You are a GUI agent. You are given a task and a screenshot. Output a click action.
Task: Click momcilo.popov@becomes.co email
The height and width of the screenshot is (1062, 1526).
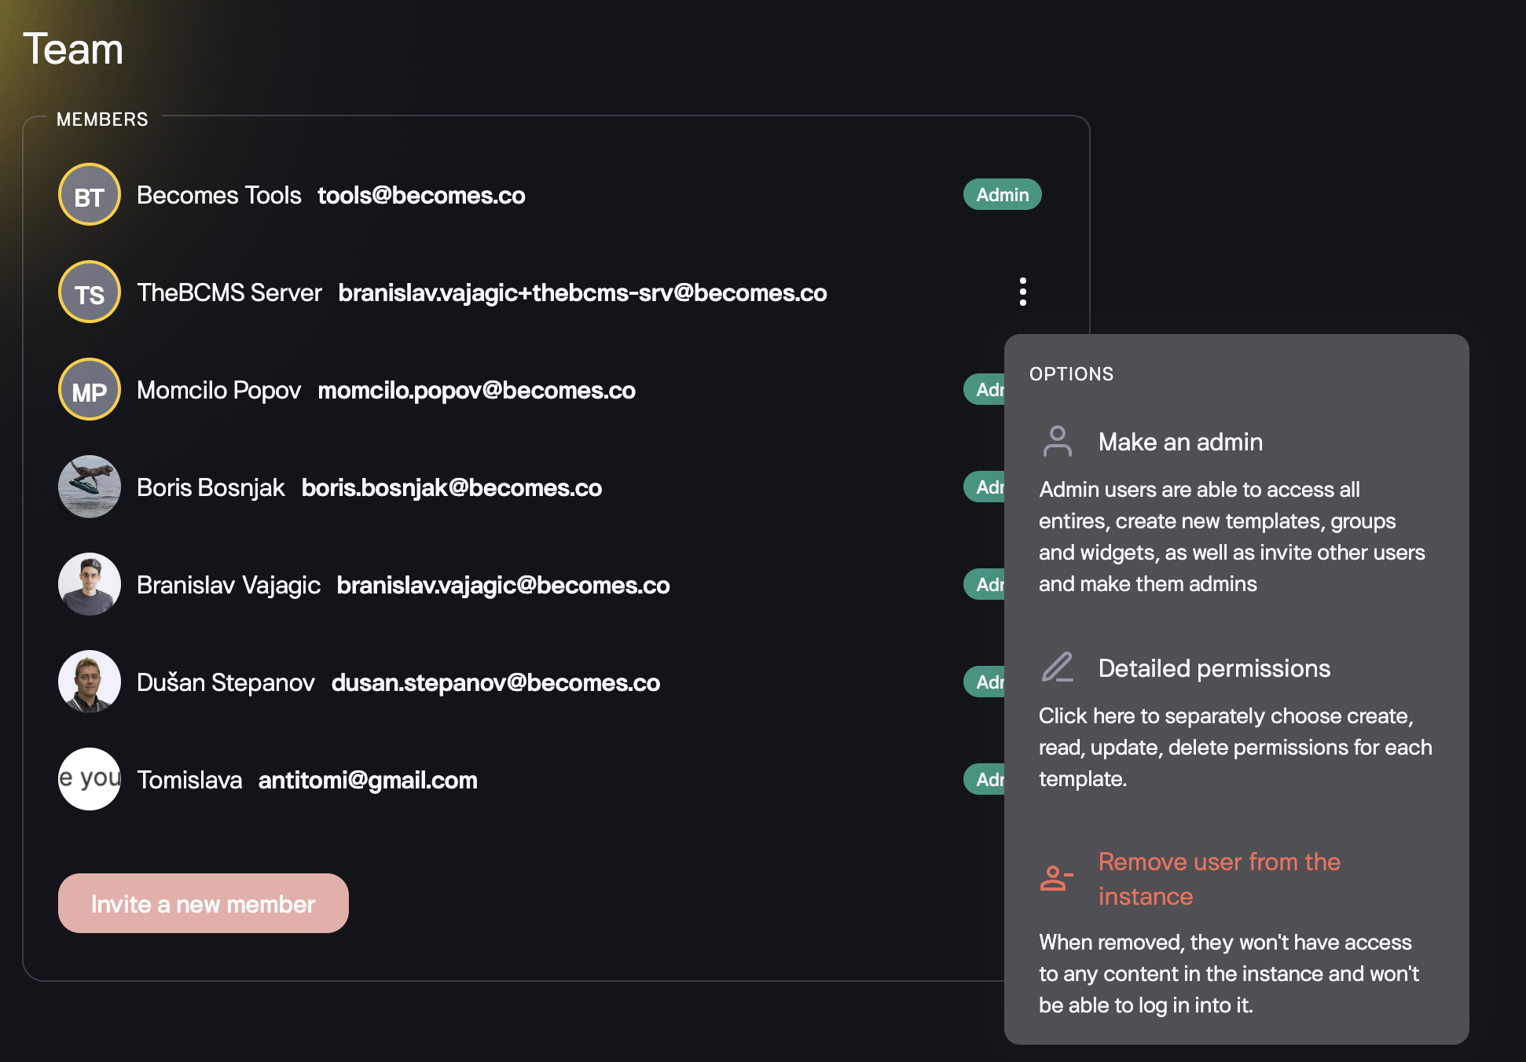point(476,391)
